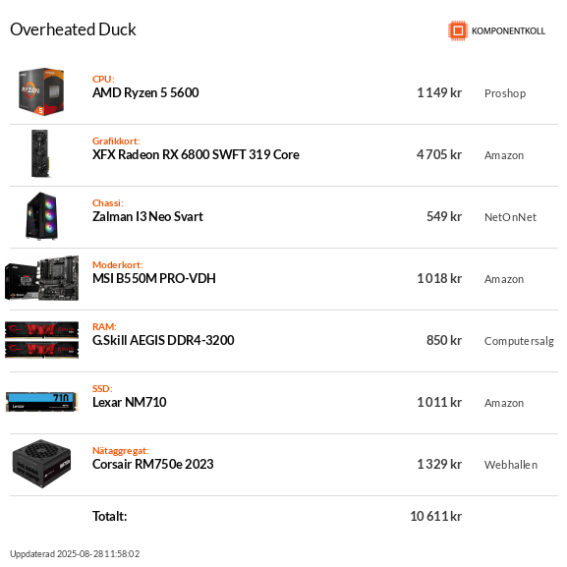567x567 pixels.
Task: Open the NetOnNet retailer link
Action: coord(510,217)
